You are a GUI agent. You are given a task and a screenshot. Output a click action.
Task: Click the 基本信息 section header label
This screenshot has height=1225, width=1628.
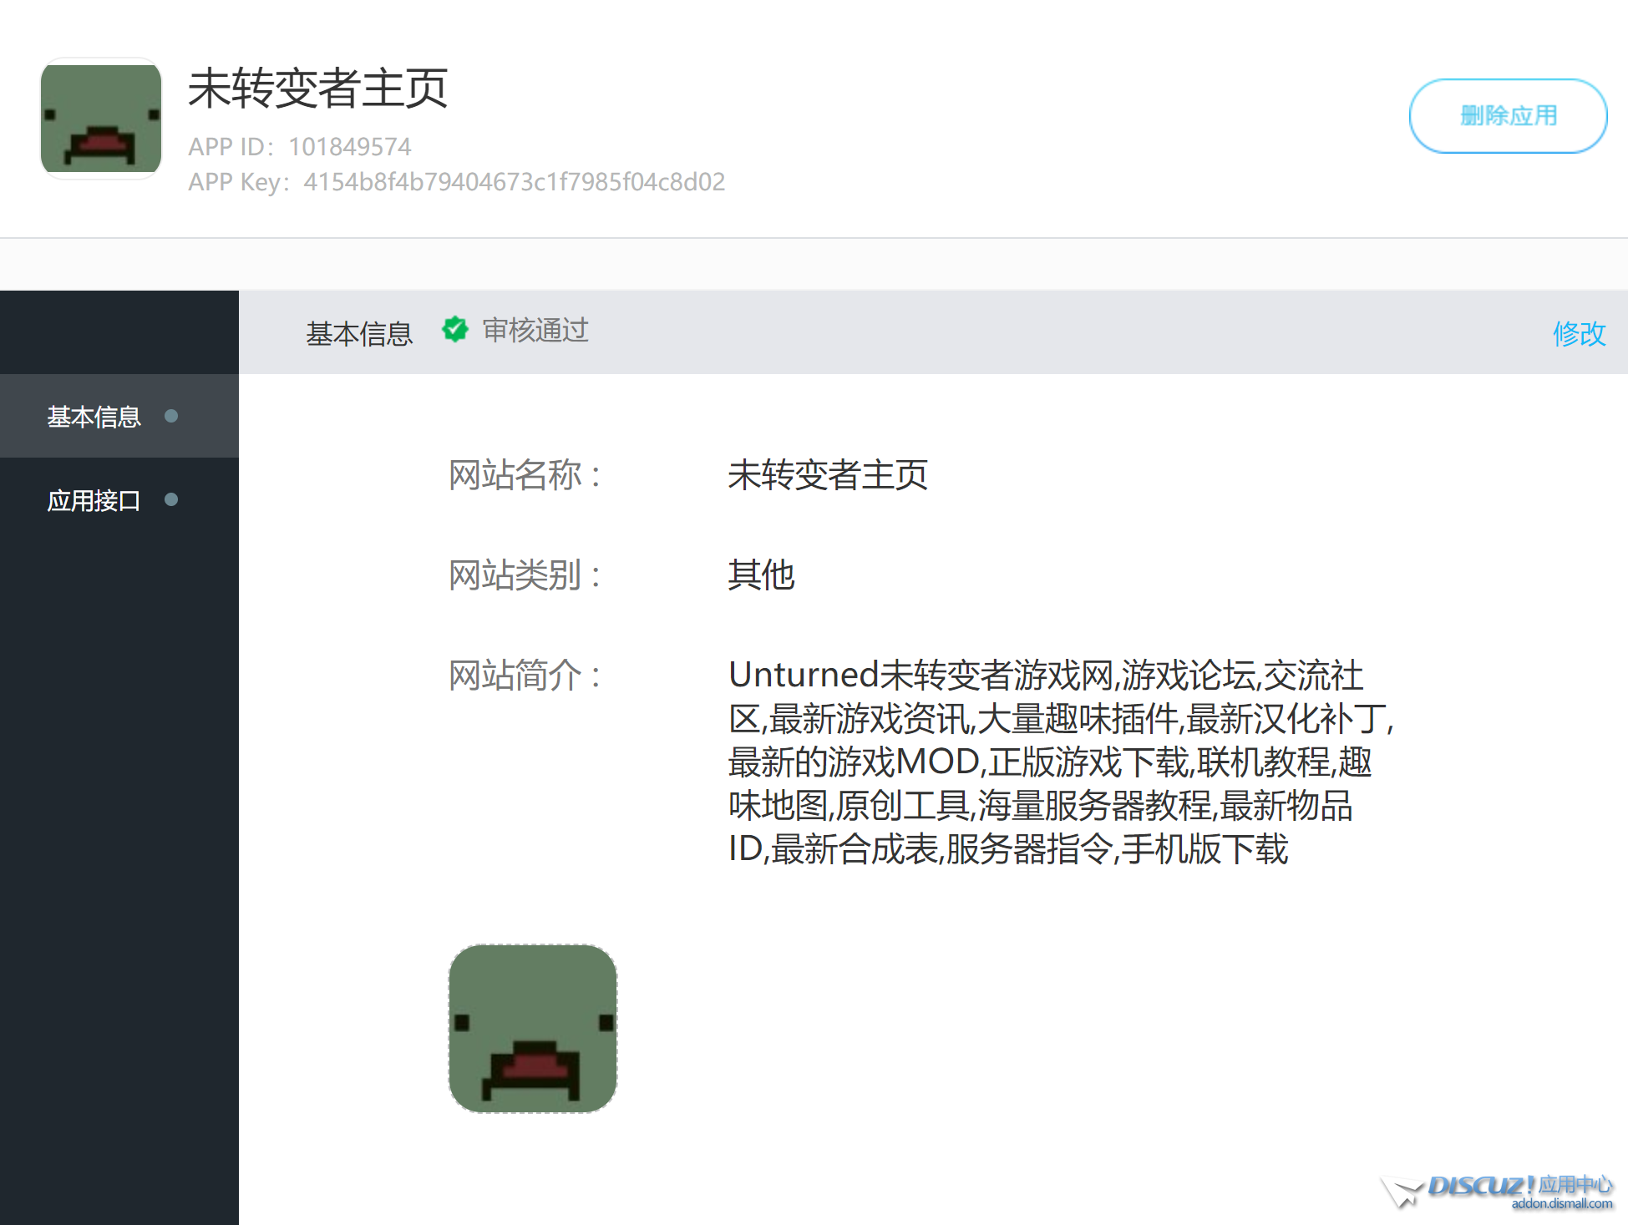(x=359, y=334)
